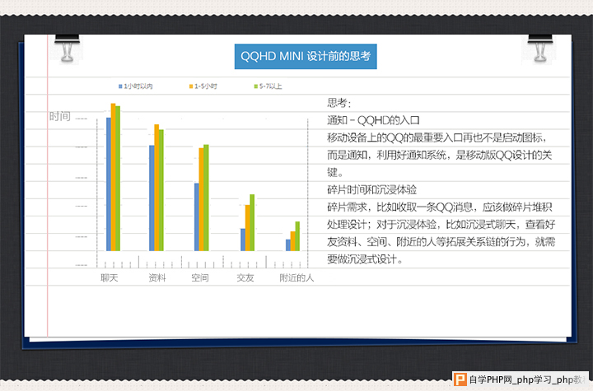Click the 通知－QQHD的入口 heading text
Viewport: 593px width, 391px height.
pos(373,120)
